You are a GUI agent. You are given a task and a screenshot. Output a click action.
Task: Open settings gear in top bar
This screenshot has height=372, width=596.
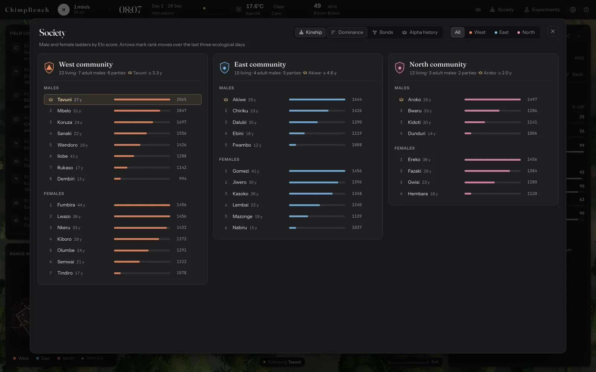[x=573, y=10]
